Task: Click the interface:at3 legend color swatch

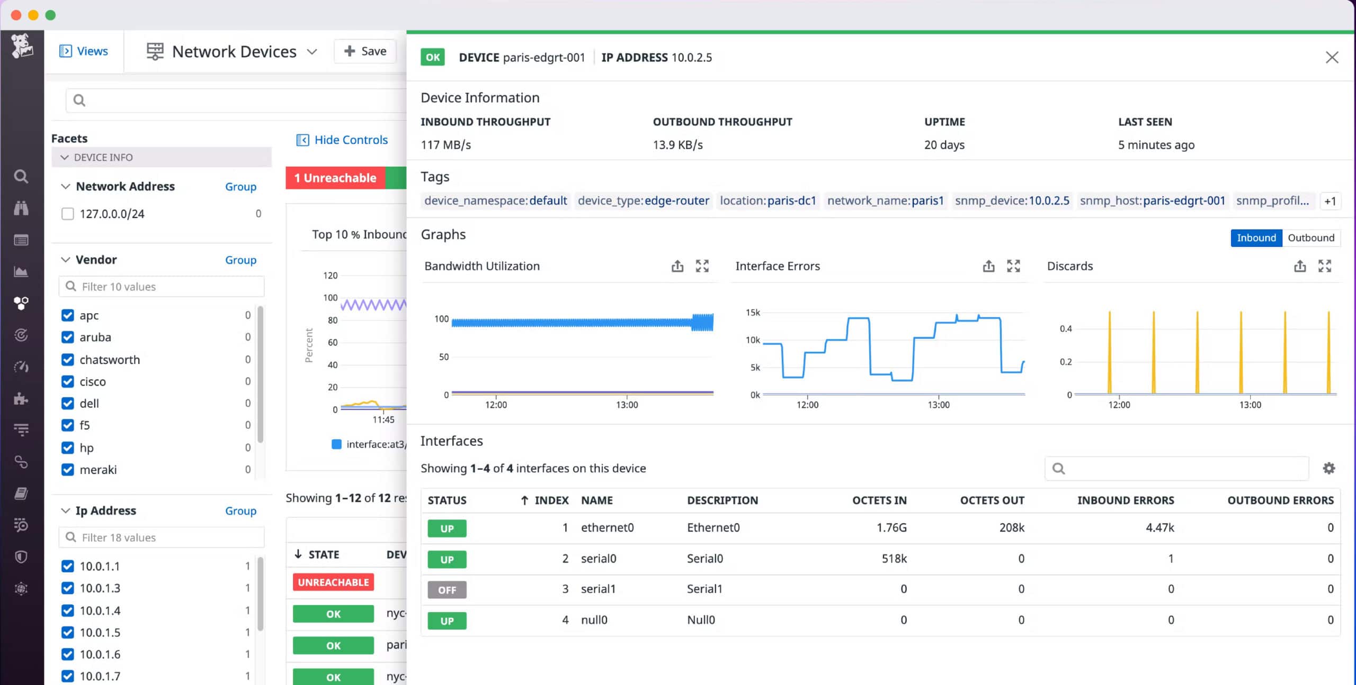Action: click(x=336, y=444)
